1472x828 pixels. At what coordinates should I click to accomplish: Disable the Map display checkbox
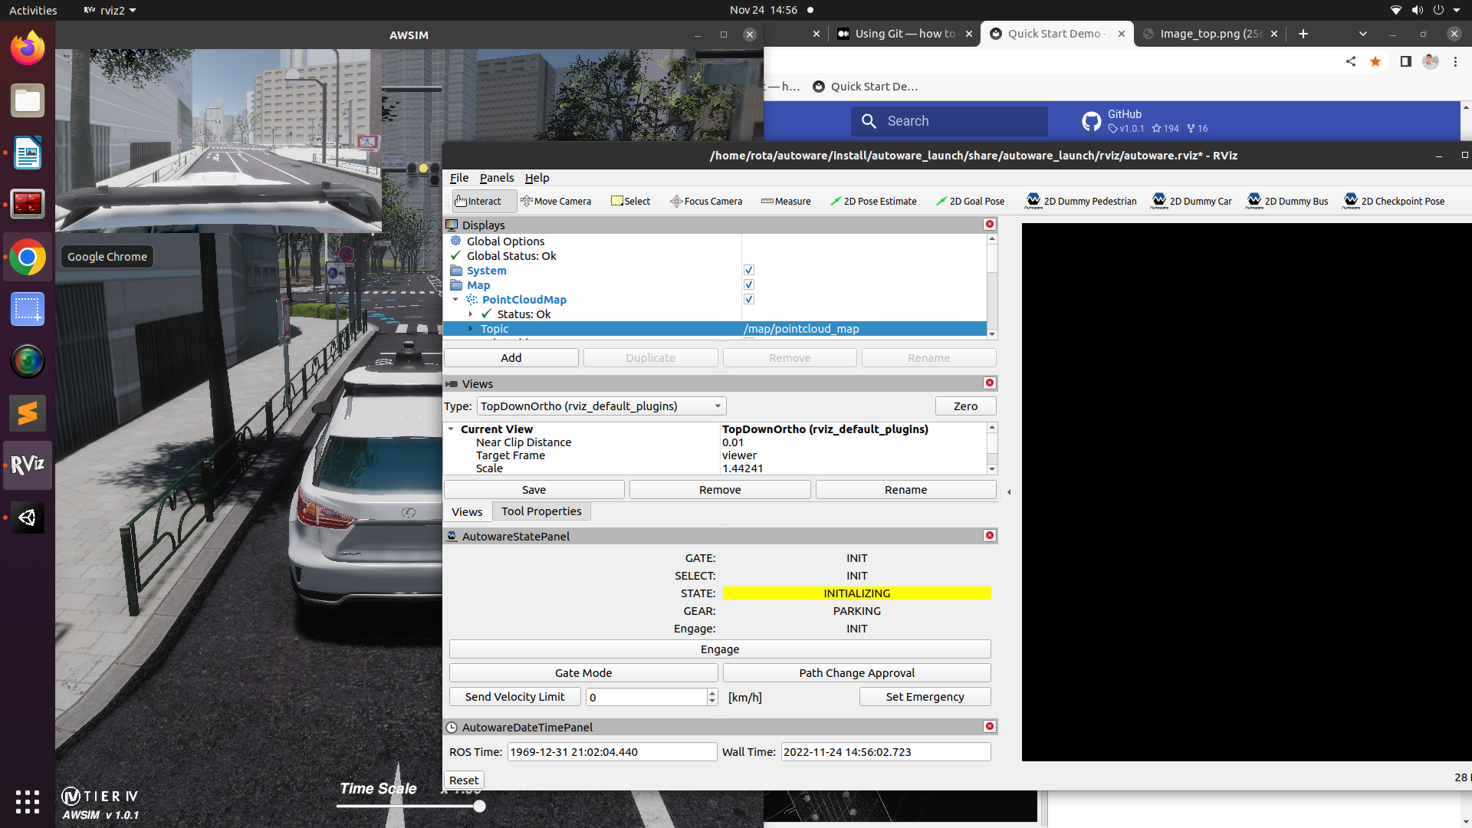pos(748,284)
